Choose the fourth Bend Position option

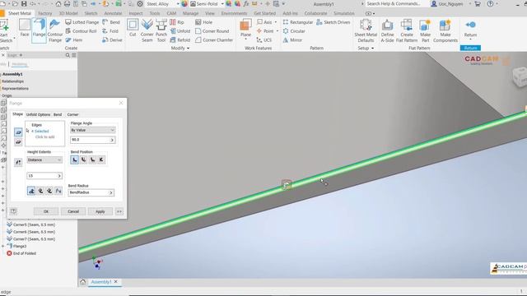click(101, 160)
